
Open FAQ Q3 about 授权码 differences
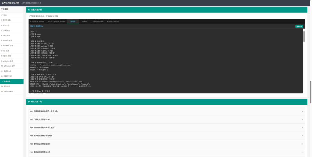[302, 128]
